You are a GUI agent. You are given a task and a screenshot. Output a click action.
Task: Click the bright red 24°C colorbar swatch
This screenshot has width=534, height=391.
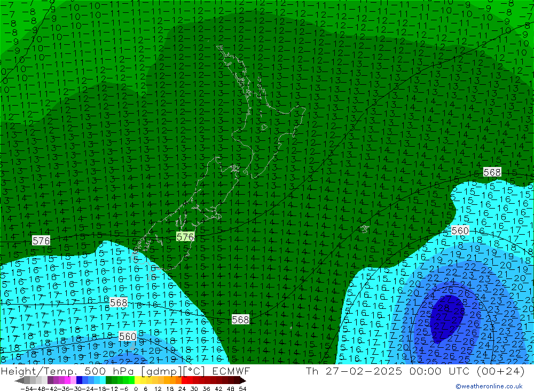[x=184, y=380]
